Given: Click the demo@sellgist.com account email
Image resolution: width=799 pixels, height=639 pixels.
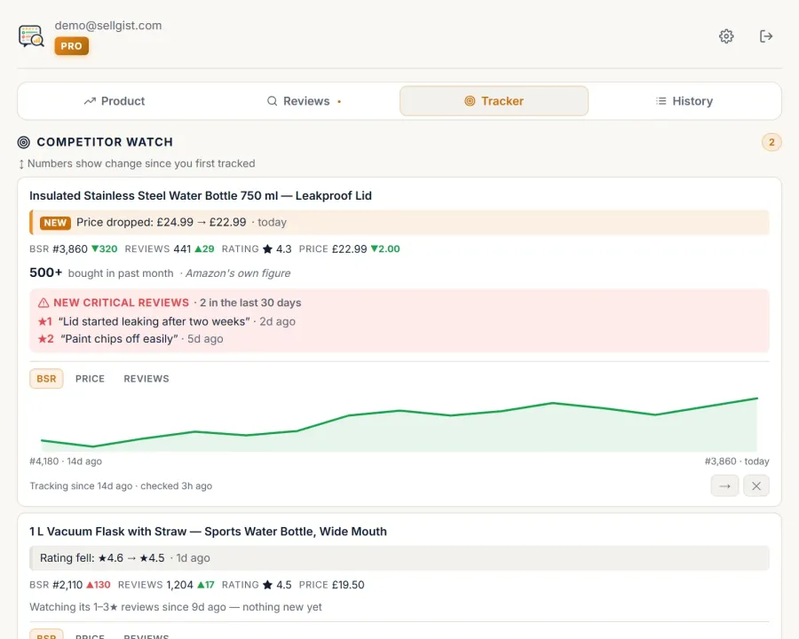Looking at the screenshot, I should tap(108, 26).
